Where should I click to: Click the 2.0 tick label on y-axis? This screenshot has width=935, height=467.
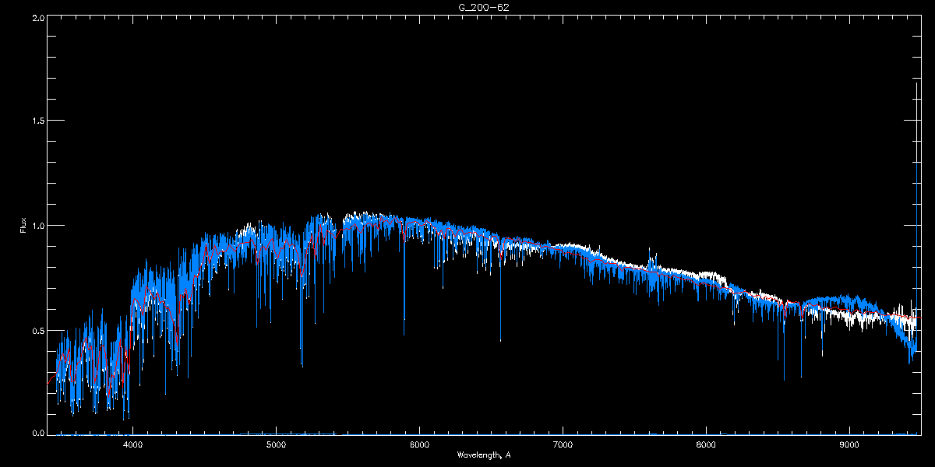point(37,17)
